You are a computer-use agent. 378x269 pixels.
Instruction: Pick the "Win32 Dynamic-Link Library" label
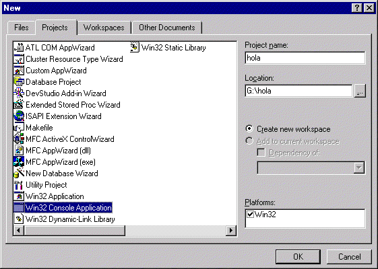point(70,219)
